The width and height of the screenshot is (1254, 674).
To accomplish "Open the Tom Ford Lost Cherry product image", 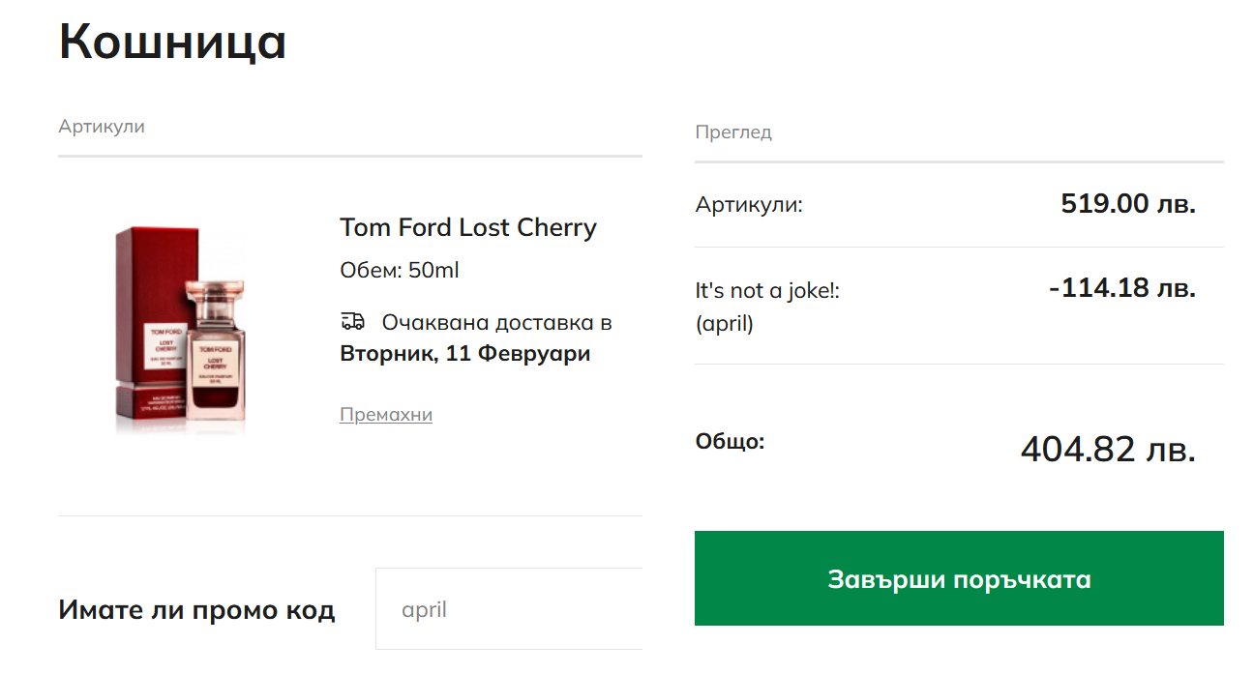I will pos(182,328).
